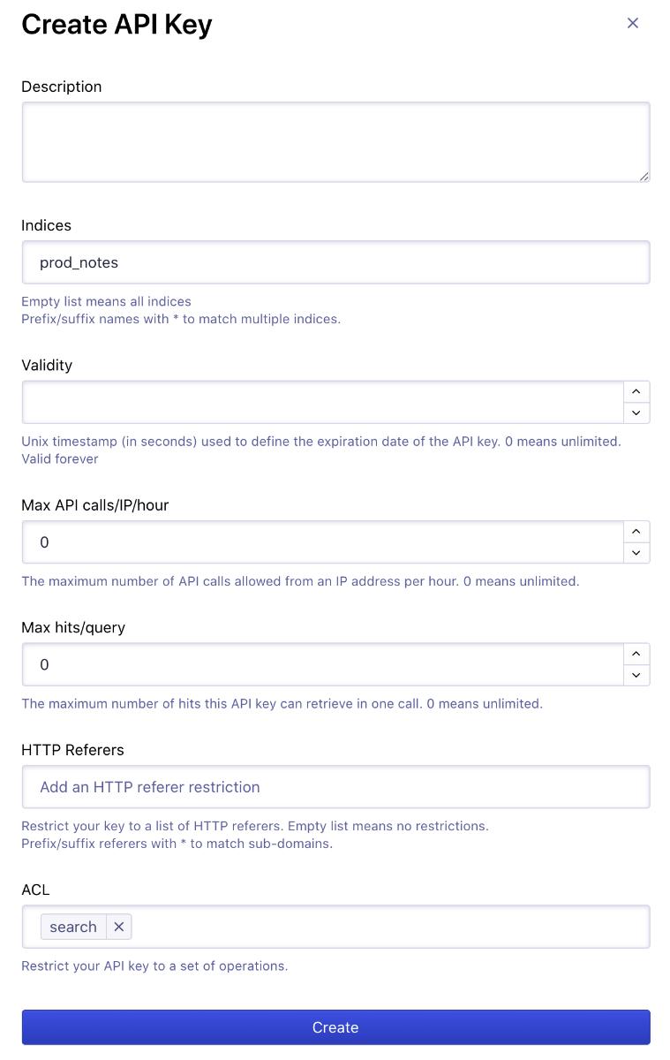Click the HTTP Referers label

tap(72, 750)
